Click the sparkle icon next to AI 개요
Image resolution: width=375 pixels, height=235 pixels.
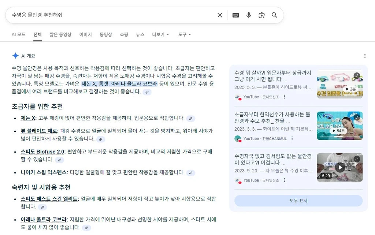pos(14,55)
